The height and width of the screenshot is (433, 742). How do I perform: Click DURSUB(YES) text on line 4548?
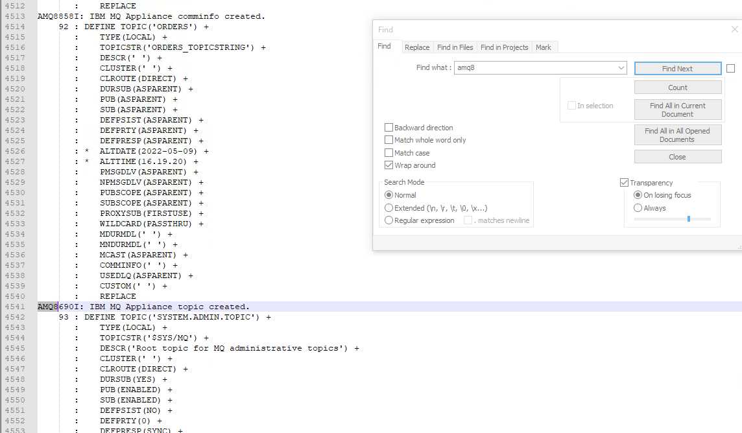(127, 380)
